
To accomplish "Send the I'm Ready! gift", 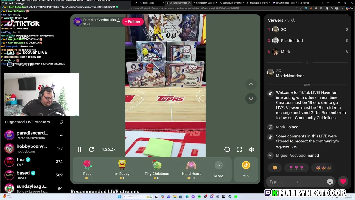I will (x=122, y=169).
